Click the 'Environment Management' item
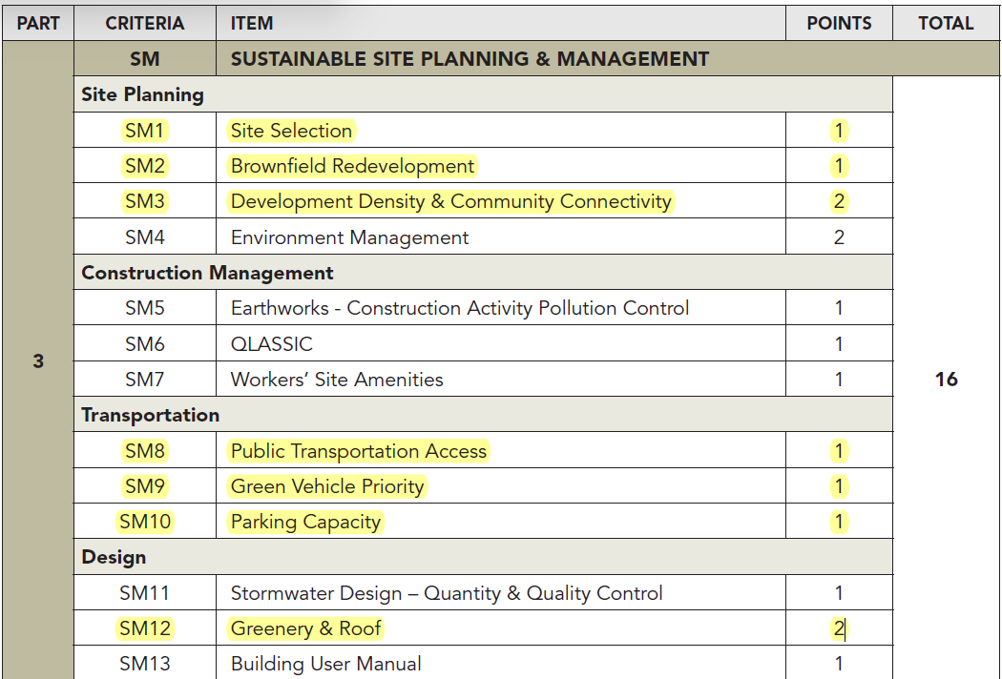This screenshot has height=679, width=1002. (349, 237)
